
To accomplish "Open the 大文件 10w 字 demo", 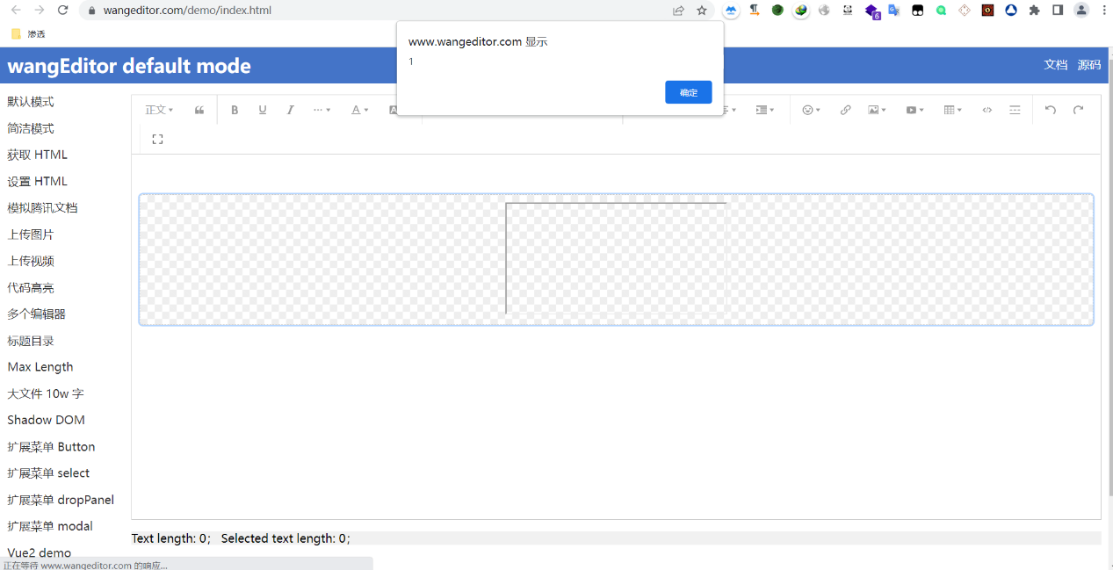I will [46, 393].
